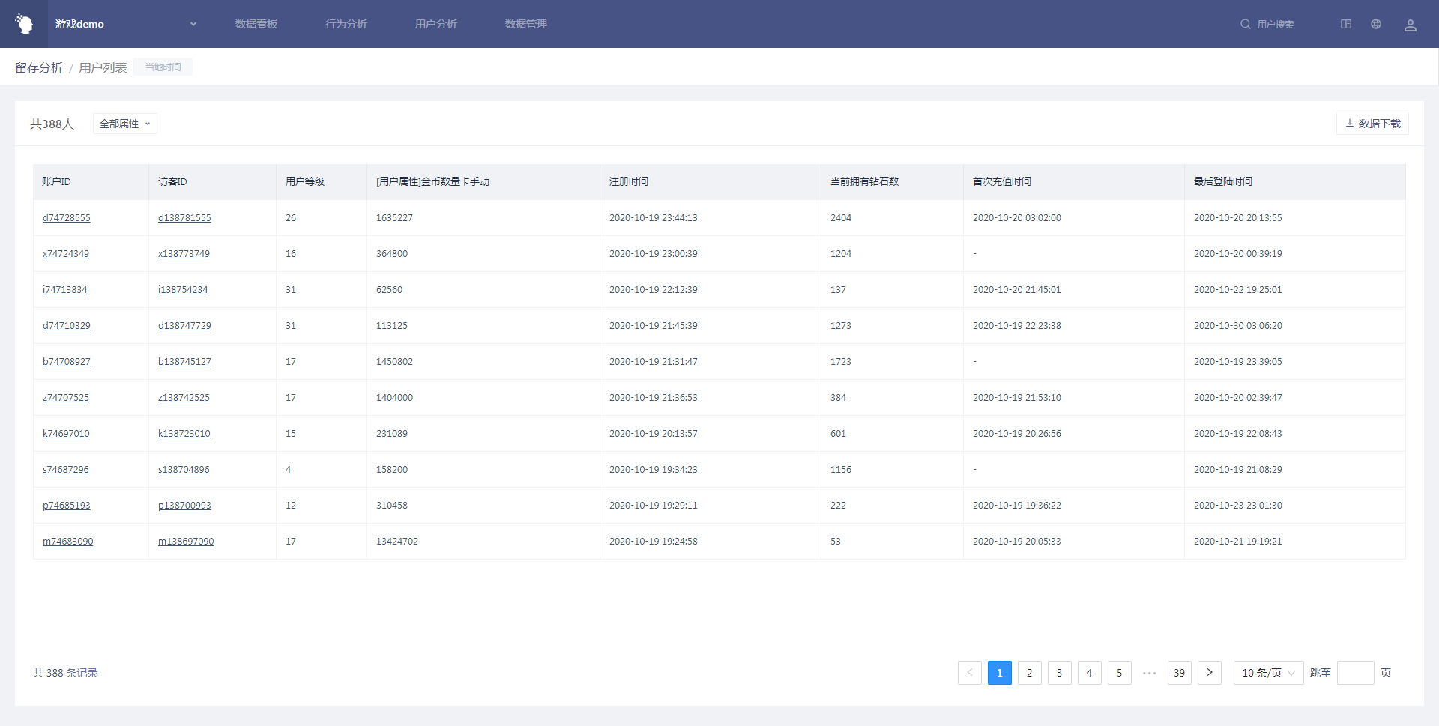The height and width of the screenshot is (726, 1439).
Task: Click the pagination ellipsis to jump pages
Action: click(1149, 673)
